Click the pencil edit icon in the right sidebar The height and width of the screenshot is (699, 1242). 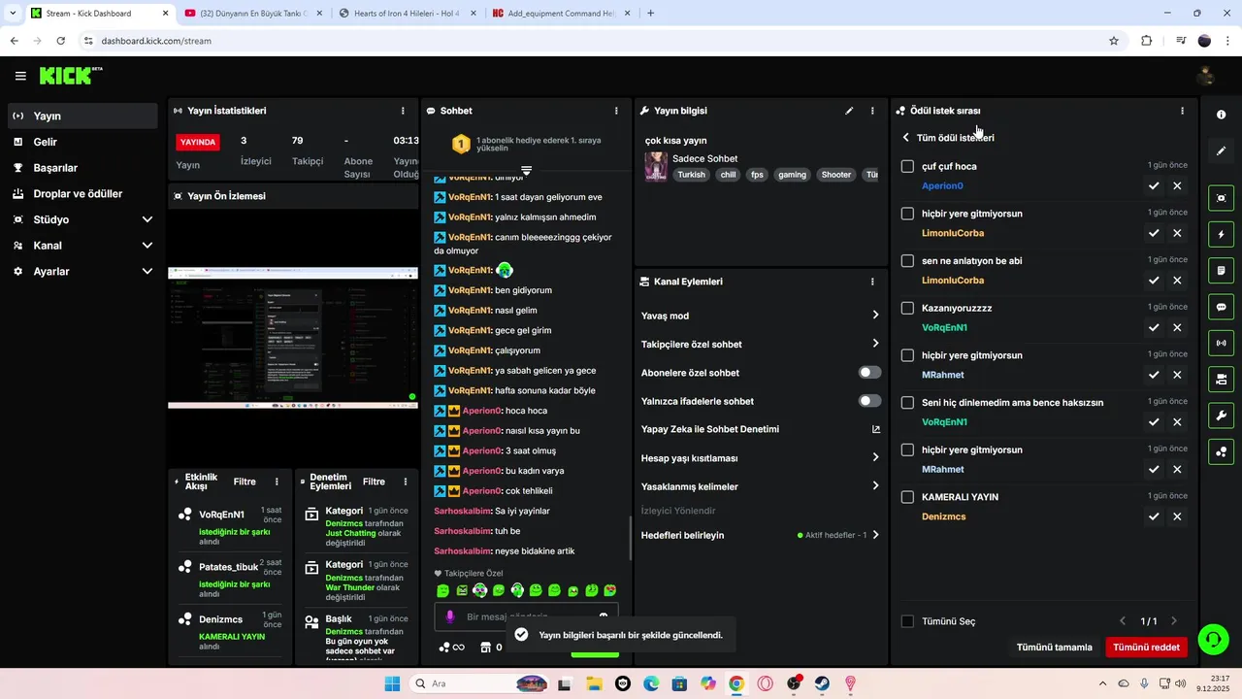click(1221, 150)
